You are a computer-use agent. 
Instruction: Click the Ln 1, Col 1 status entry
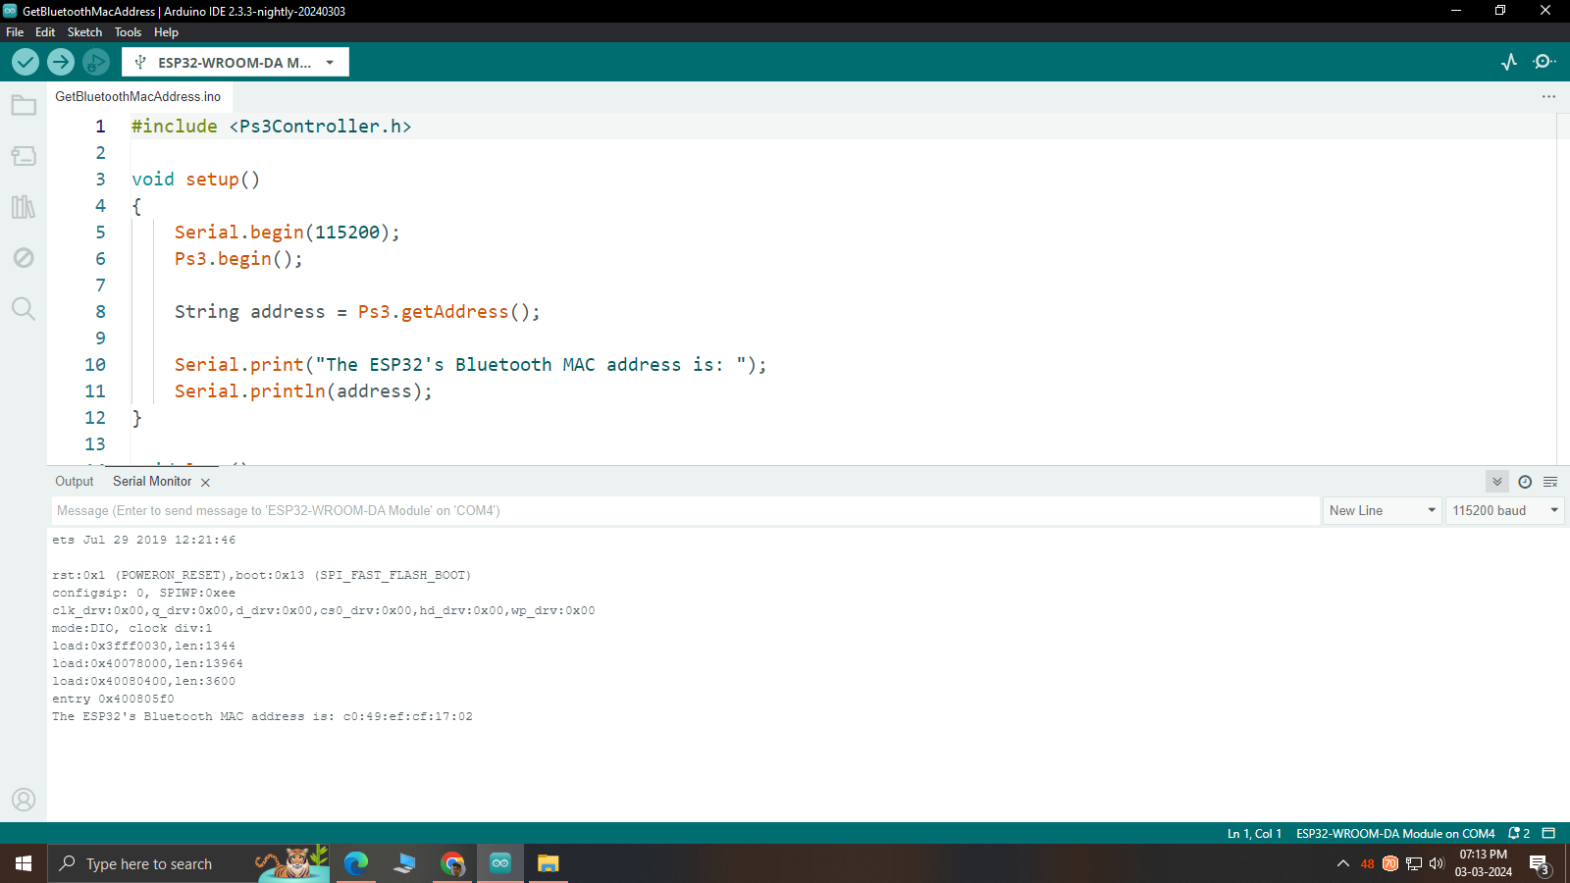point(1254,833)
